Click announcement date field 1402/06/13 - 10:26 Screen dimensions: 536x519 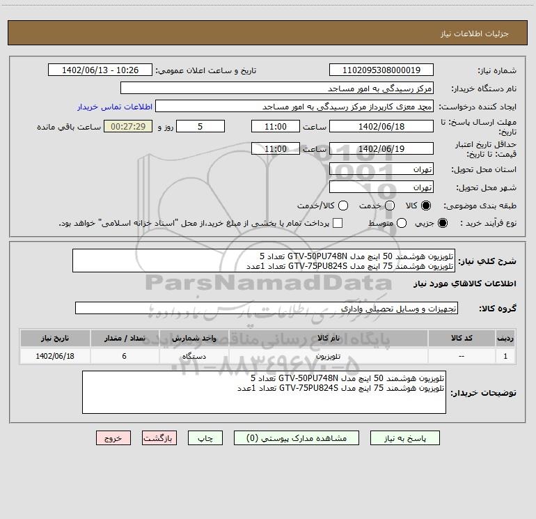100,70
